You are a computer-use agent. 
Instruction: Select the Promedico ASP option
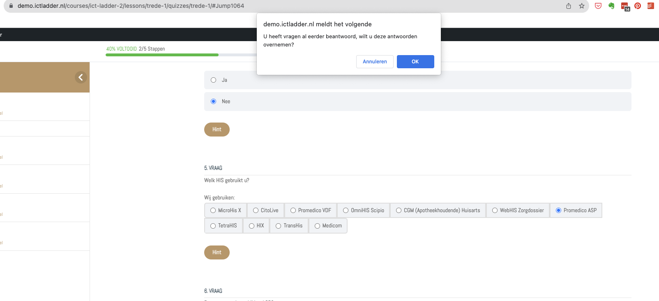coord(558,211)
